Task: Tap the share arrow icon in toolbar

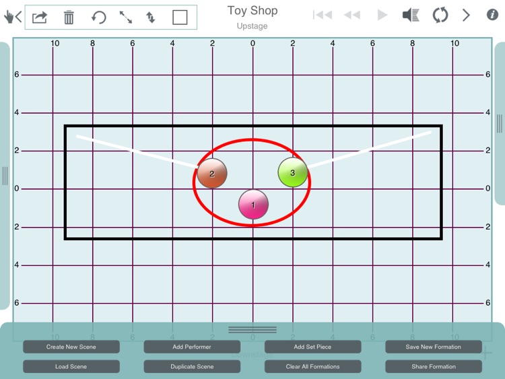Action: [x=40, y=18]
